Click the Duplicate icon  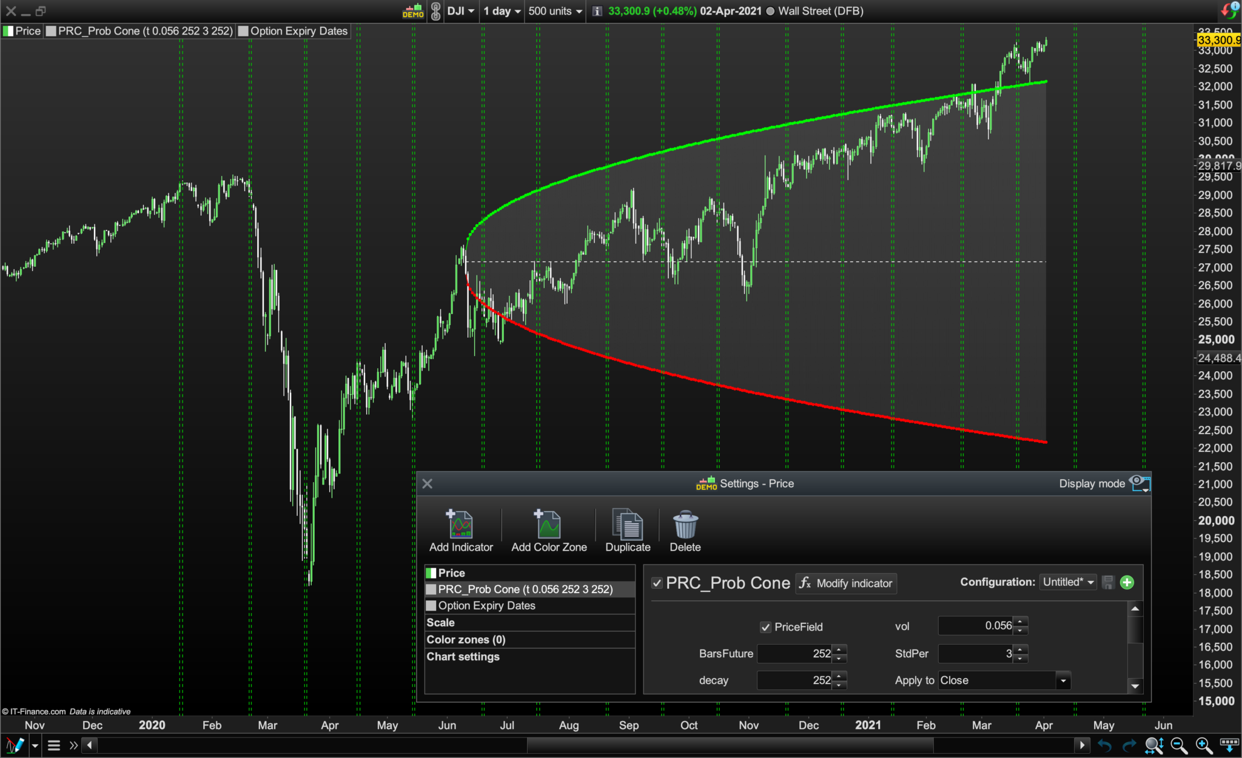coord(627,525)
